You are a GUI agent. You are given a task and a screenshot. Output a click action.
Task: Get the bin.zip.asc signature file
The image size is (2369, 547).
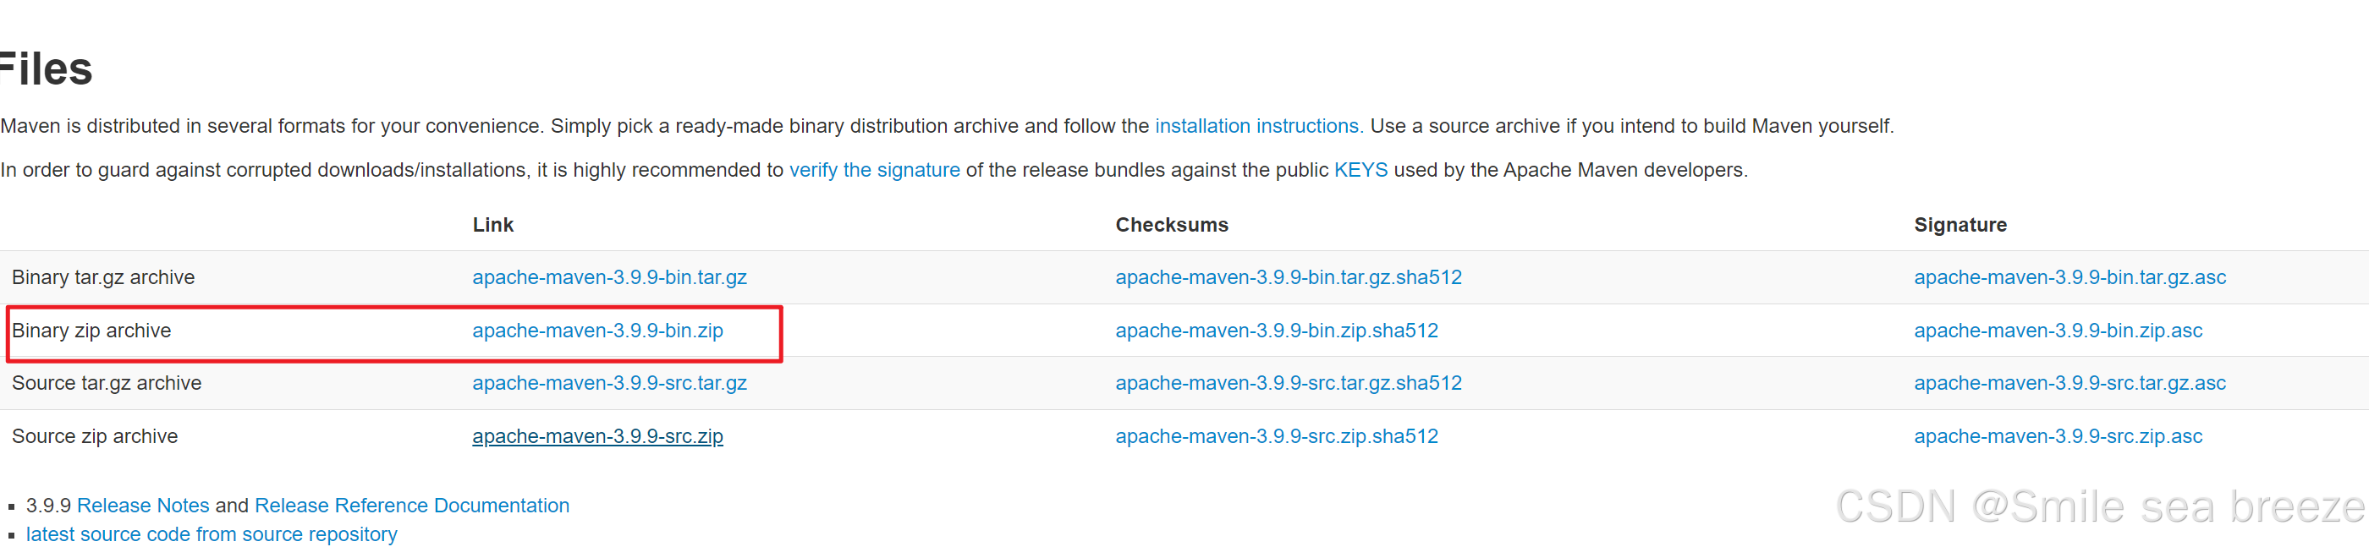2058,331
